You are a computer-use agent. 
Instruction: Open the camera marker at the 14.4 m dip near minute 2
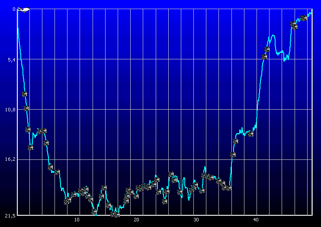coord(31,148)
